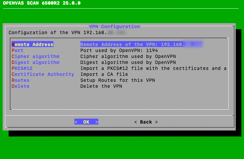Click the OPENVAS SCAN header text
244x159 pixels.
point(41,3)
